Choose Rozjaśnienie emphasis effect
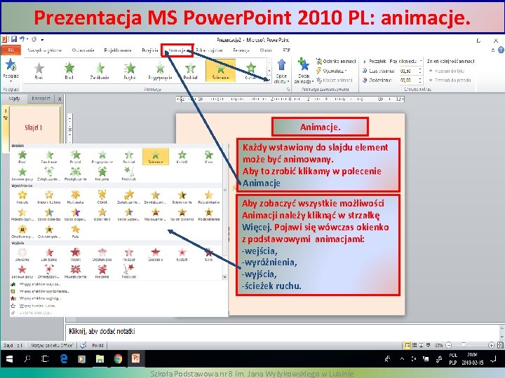505x378 pixels. [209, 197]
